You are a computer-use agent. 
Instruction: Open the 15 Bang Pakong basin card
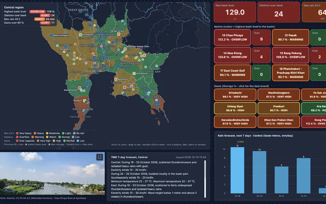pos(291,55)
